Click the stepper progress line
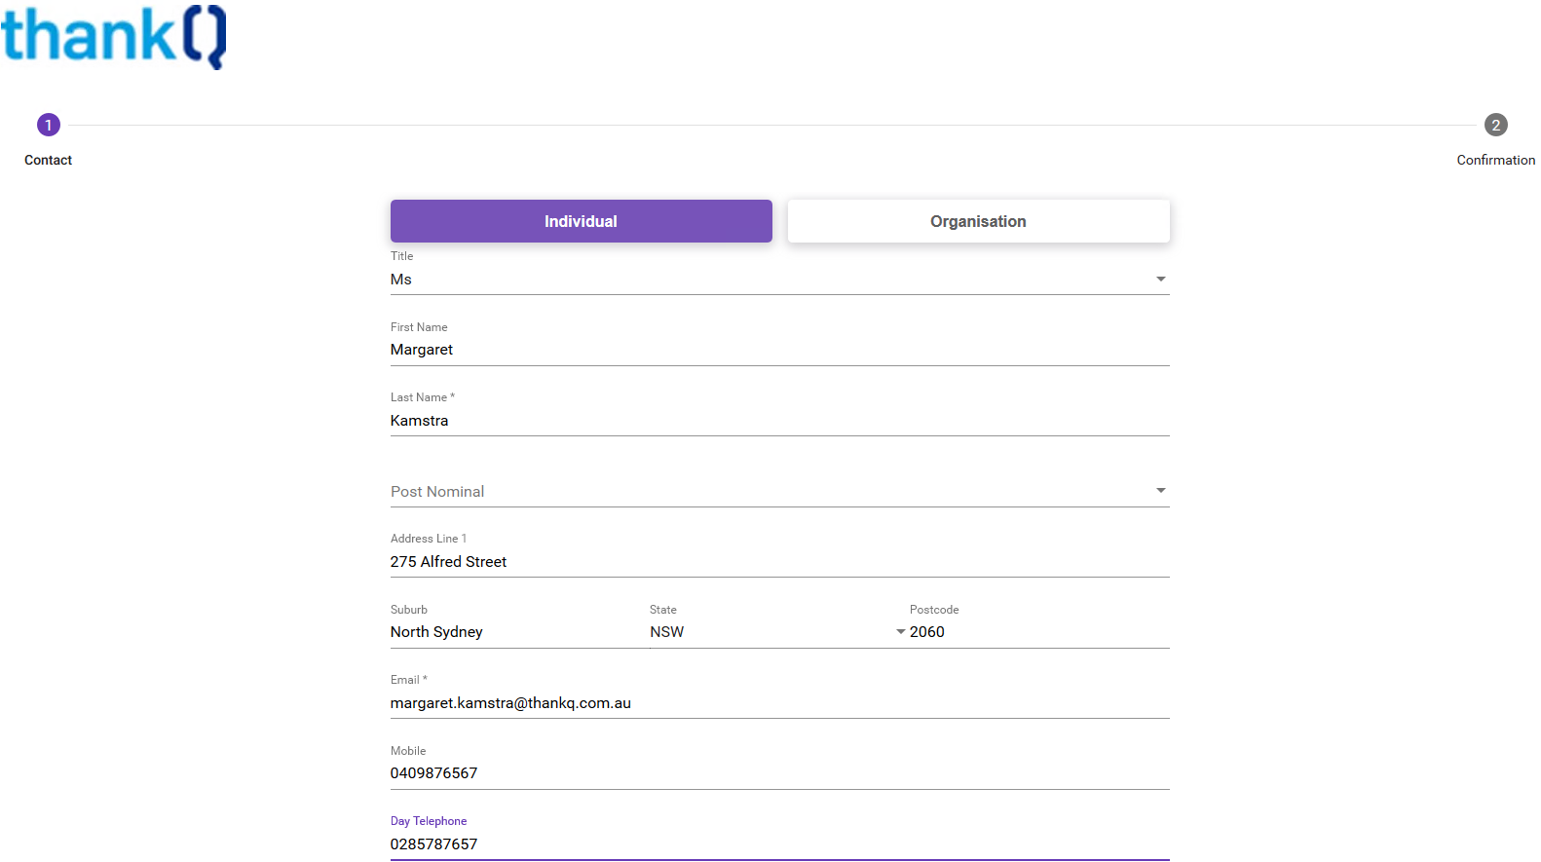 [x=771, y=125]
